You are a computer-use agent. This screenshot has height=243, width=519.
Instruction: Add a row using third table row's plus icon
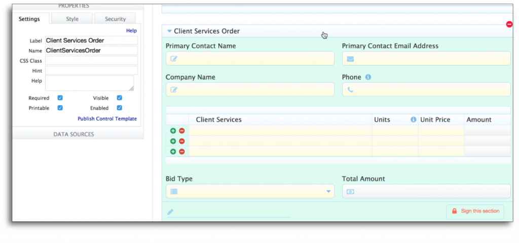point(173,152)
